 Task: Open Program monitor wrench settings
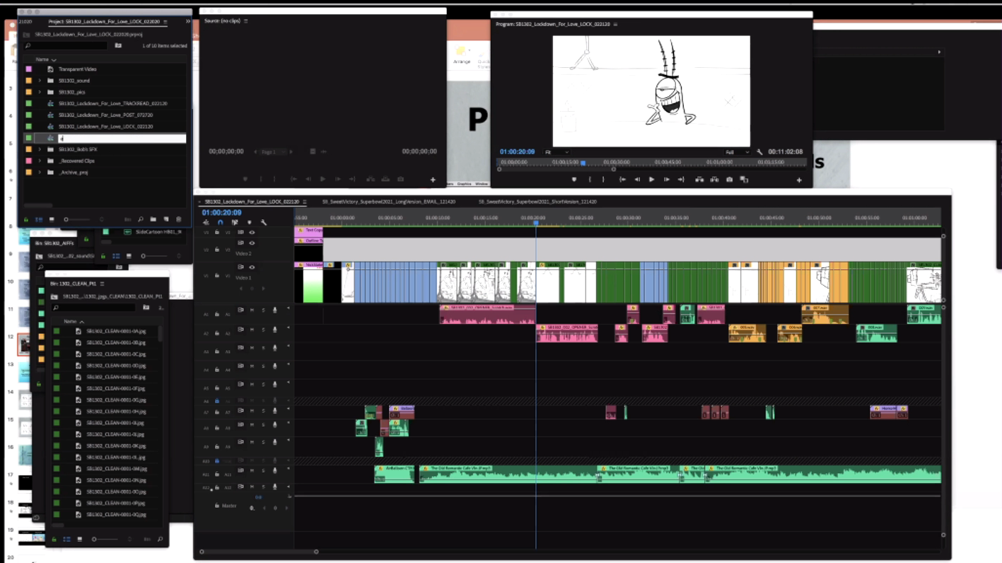(759, 152)
